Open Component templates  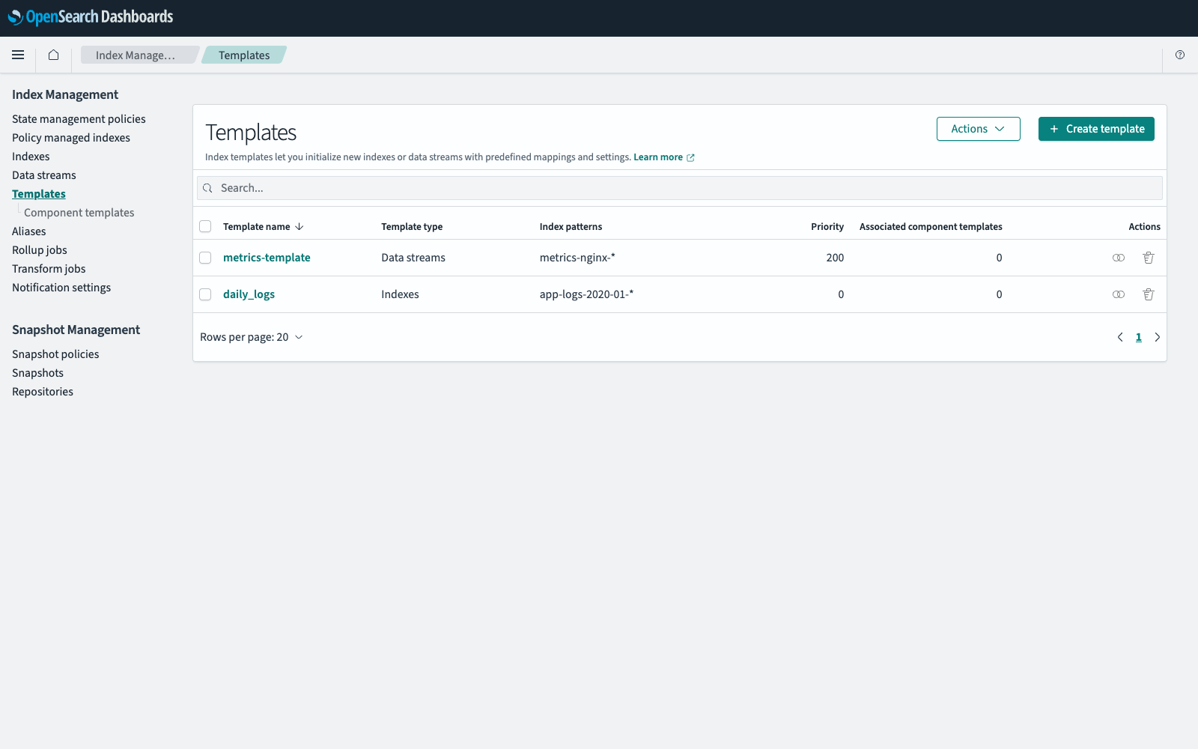pyautogui.click(x=79, y=213)
